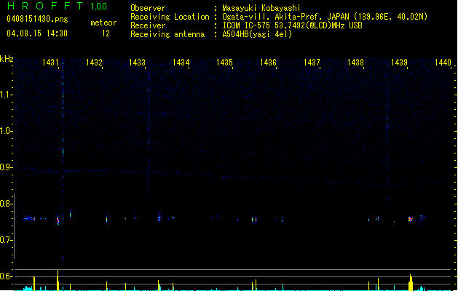Viewport: 458px width, 291px height.
Task: Click the 1440 time axis label
Action: (x=443, y=63)
